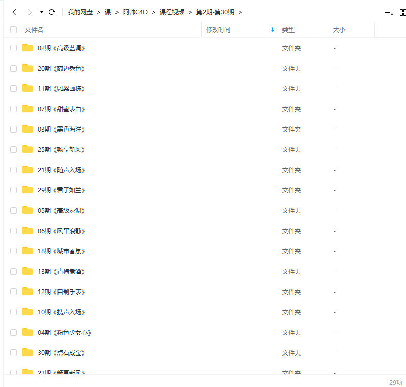Expand the arrow after 第2期-第30期 breadcrumb
406x387 pixels.
coord(240,12)
